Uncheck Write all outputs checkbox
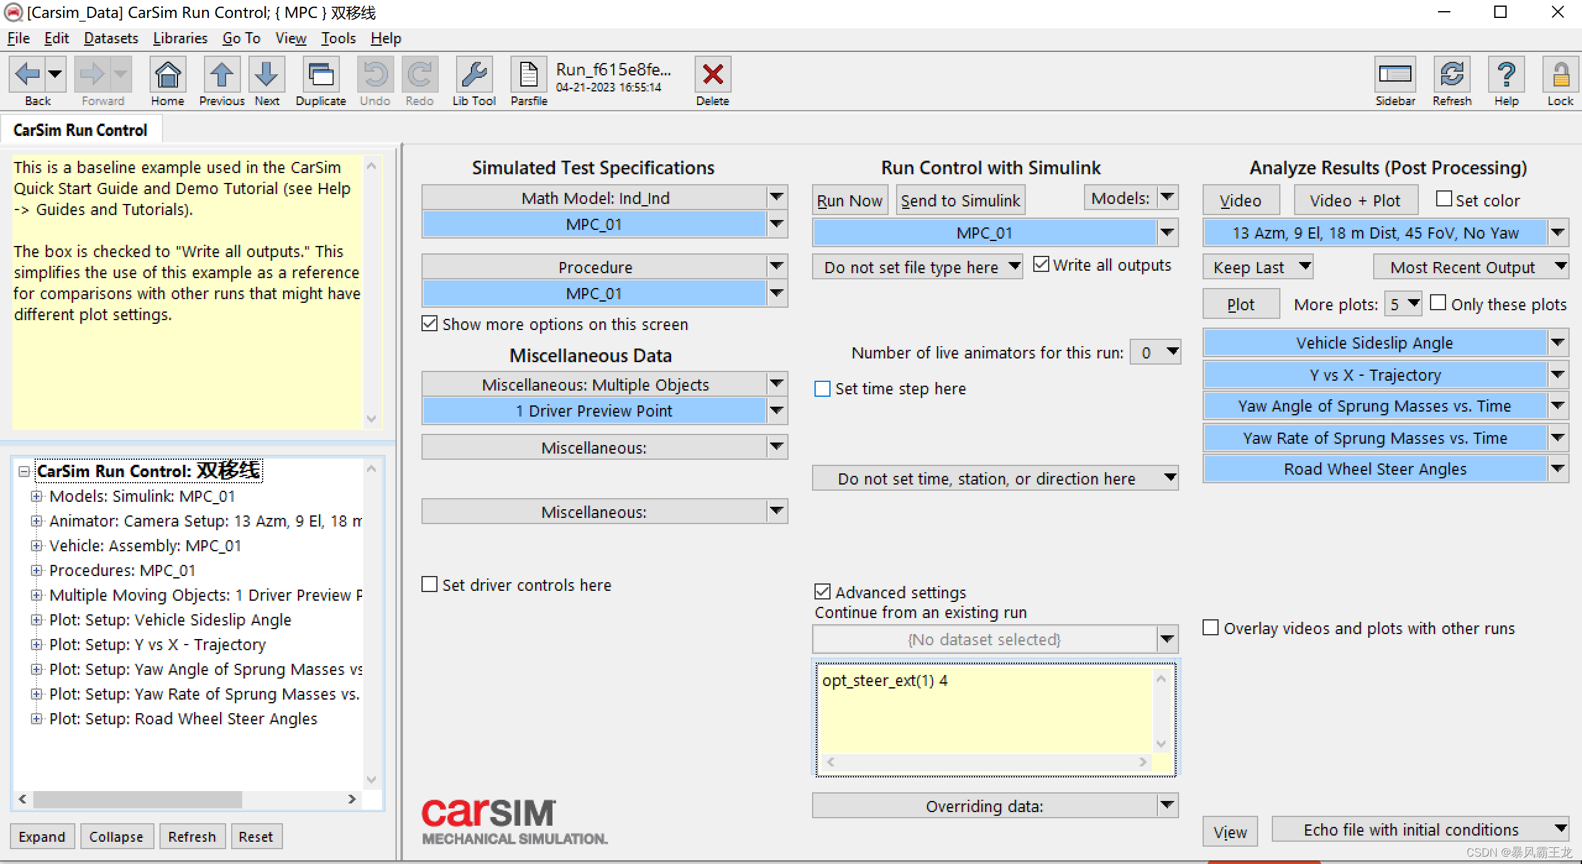 coord(1041,265)
